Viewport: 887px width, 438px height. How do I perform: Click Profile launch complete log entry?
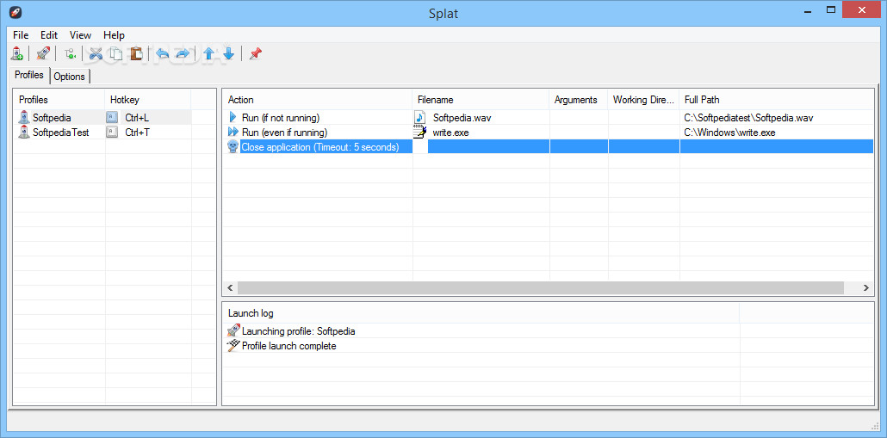point(289,346)
